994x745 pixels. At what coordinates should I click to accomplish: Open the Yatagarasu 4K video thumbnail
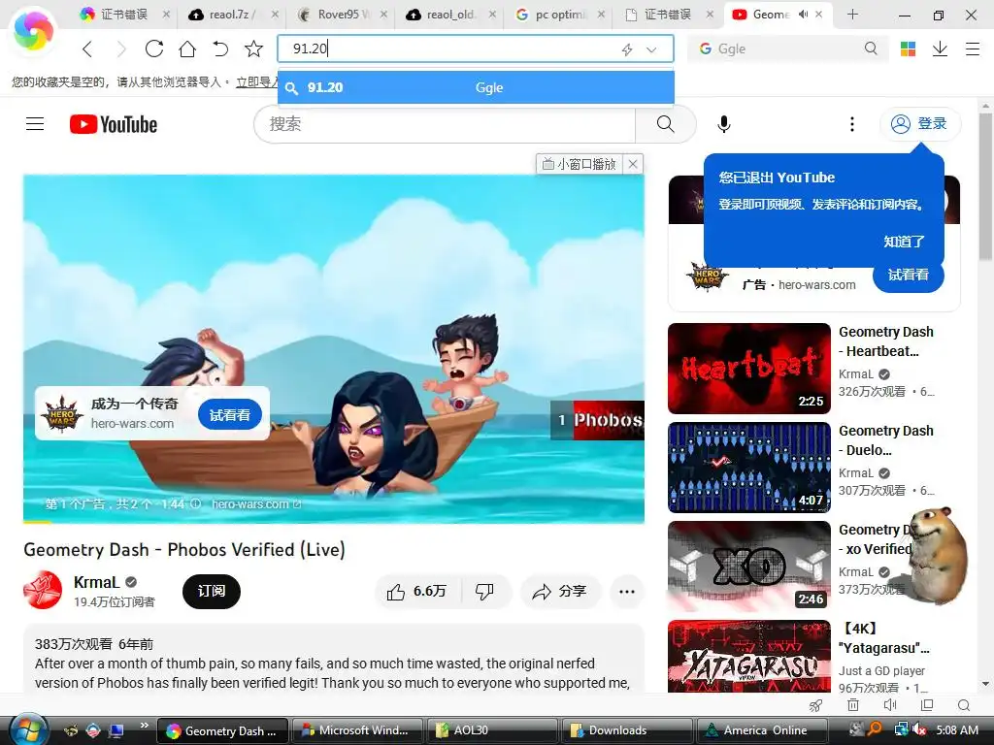pyautogui.click(x=748, y=657)
